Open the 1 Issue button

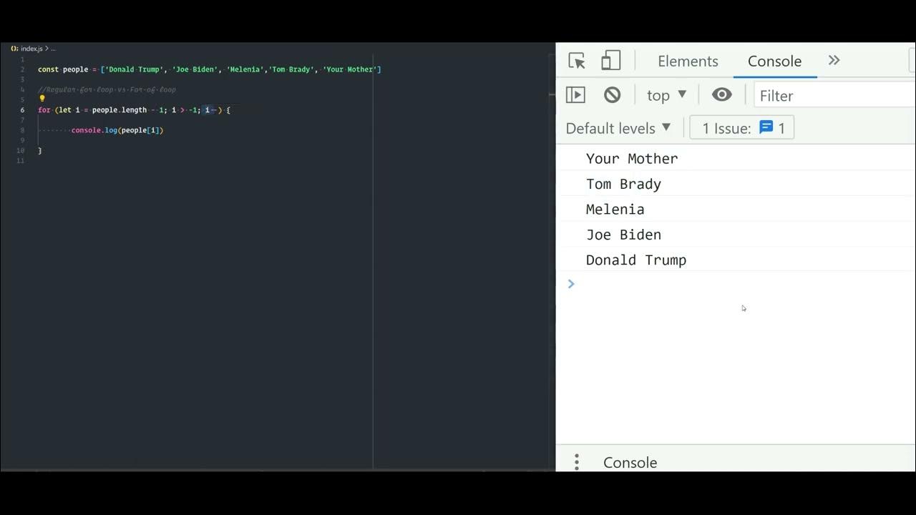pyautogui.click(x=742, y=128)
